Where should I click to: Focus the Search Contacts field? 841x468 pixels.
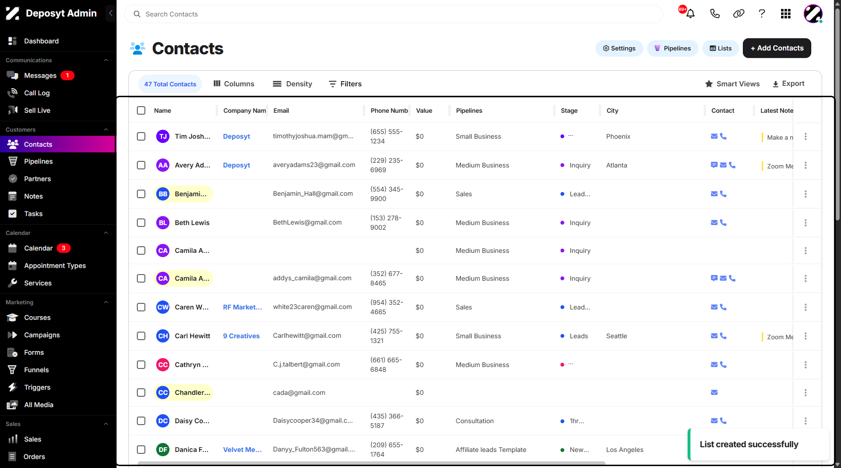point(394,14)
